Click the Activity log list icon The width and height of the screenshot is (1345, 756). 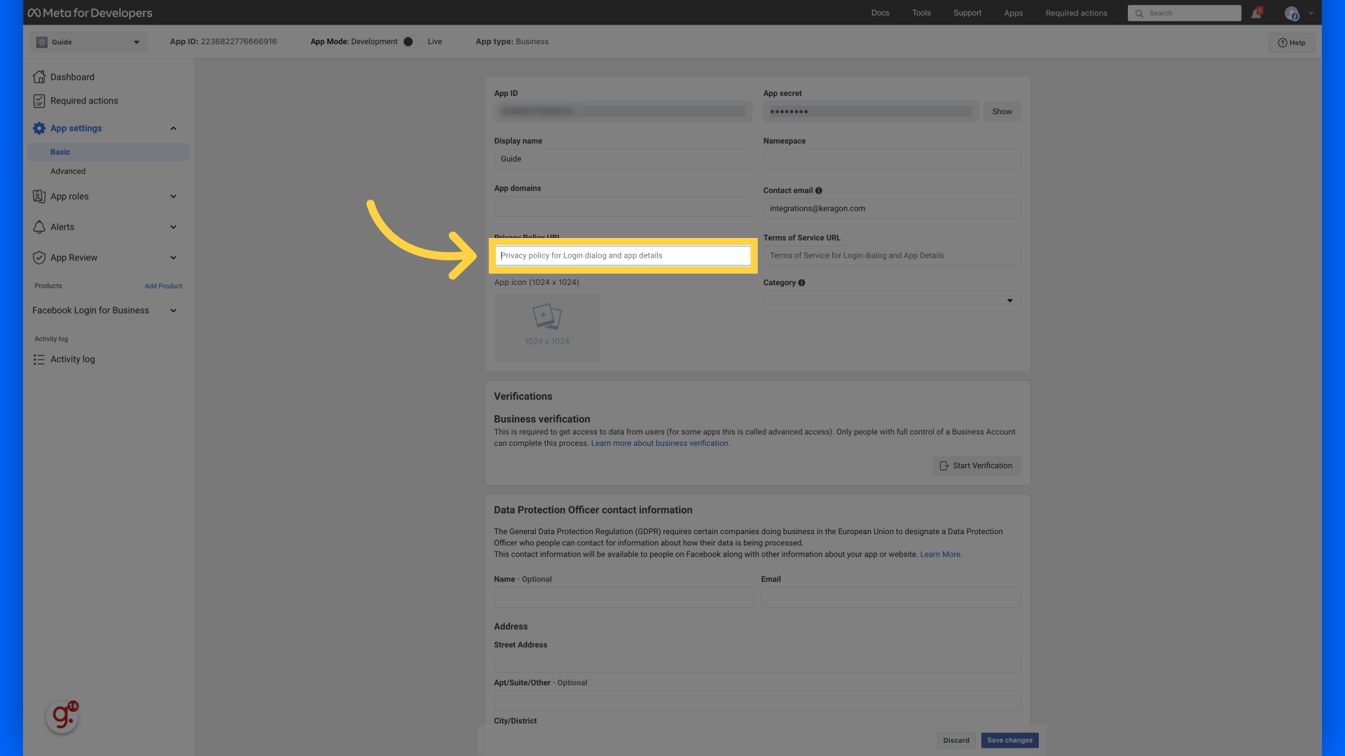click(x=39, y=359)
